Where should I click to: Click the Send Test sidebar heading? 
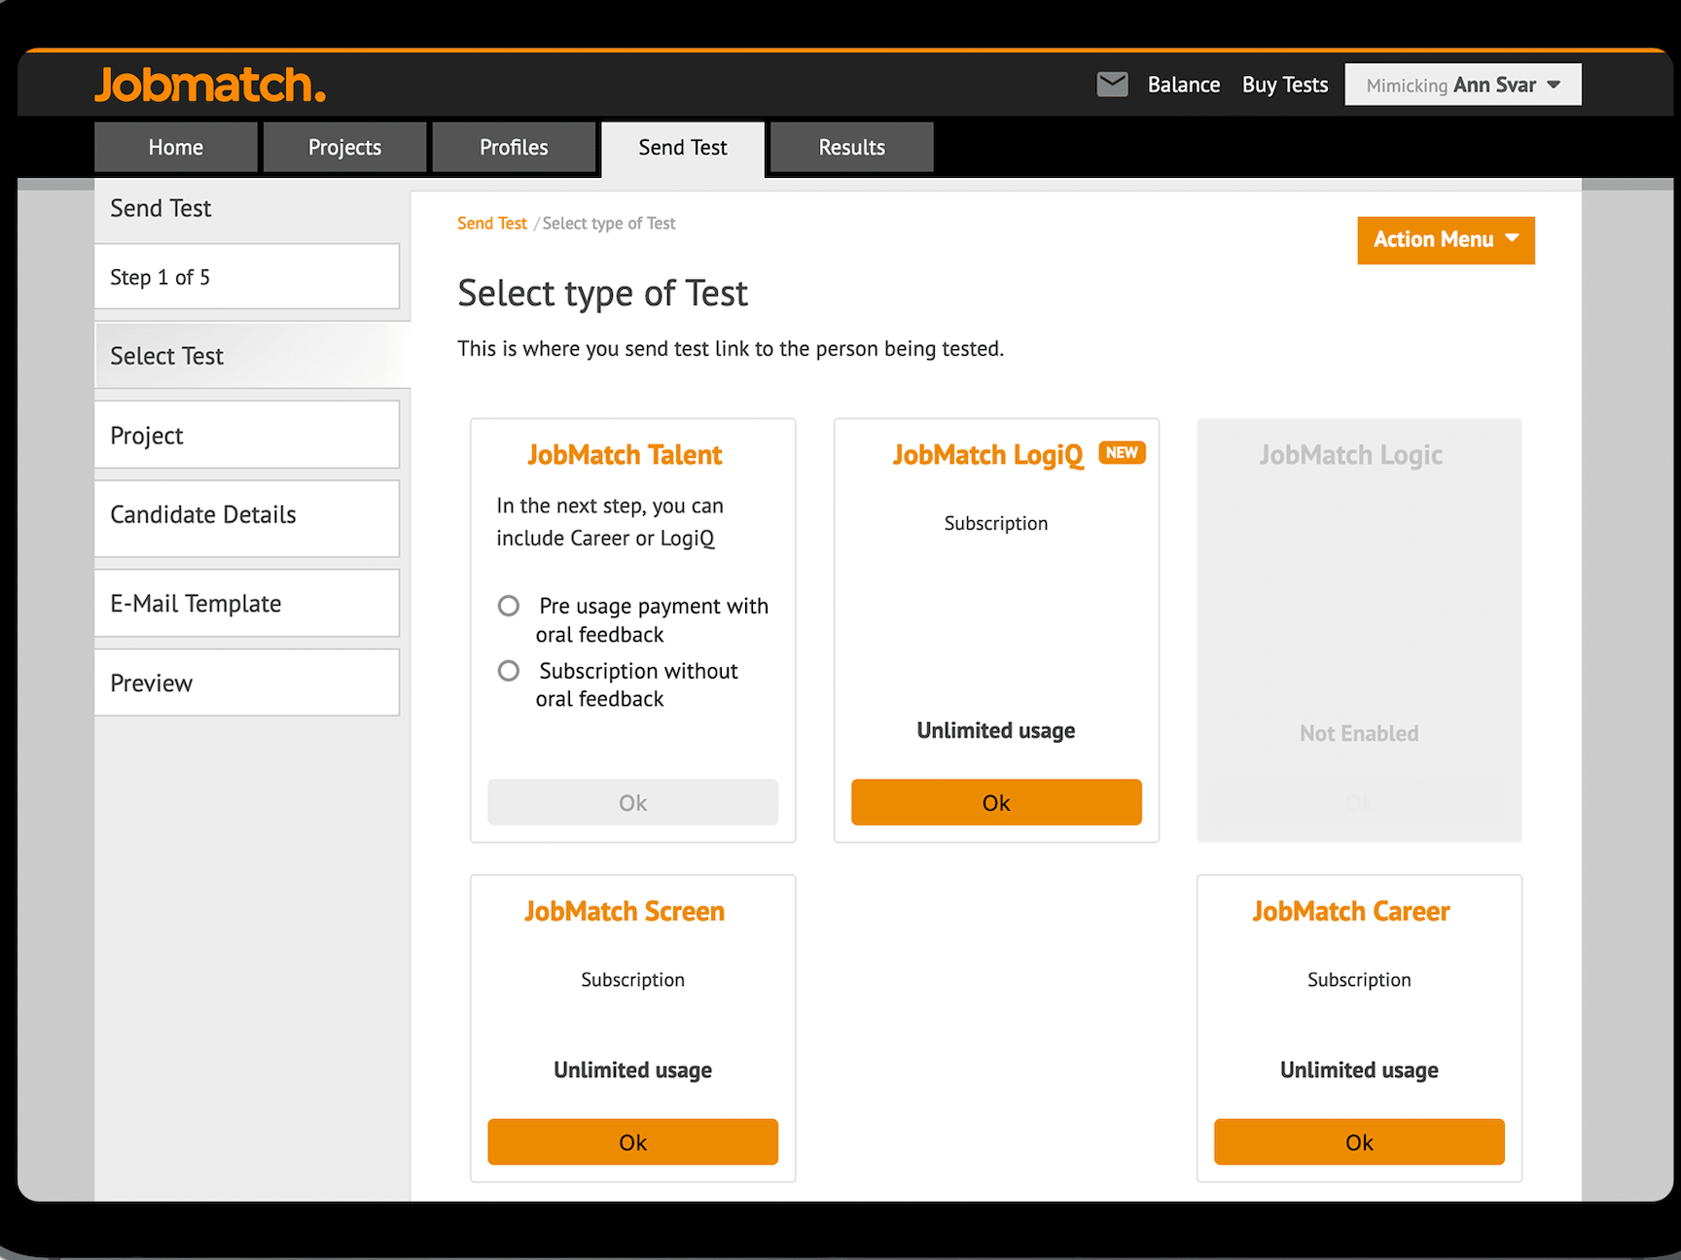[x=161, y=209]
